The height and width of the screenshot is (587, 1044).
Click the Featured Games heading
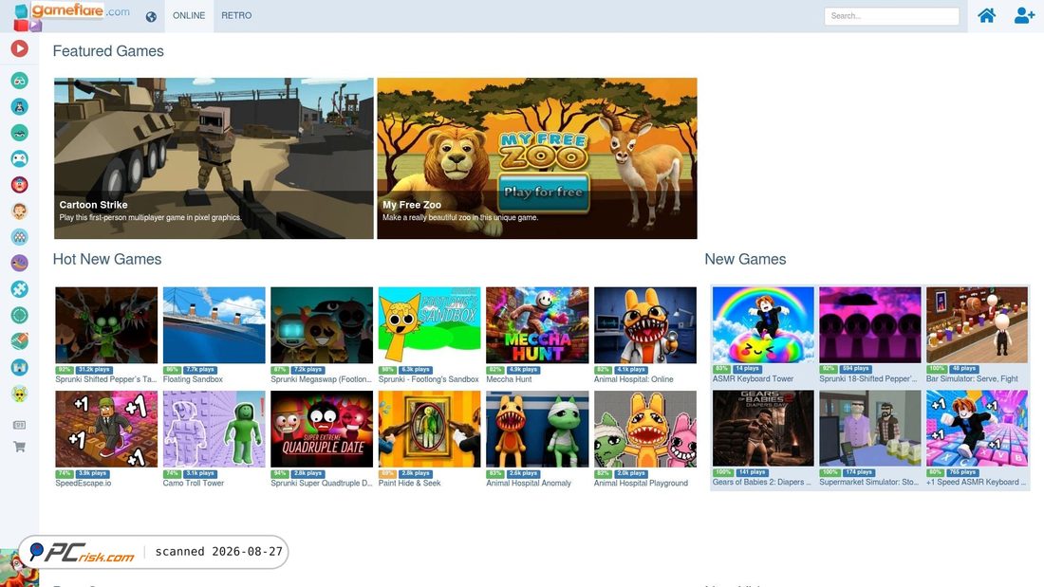click(108, 51)
